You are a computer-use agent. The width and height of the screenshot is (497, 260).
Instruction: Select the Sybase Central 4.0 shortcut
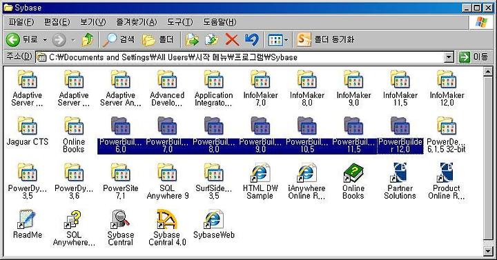(x=167, y=228)
